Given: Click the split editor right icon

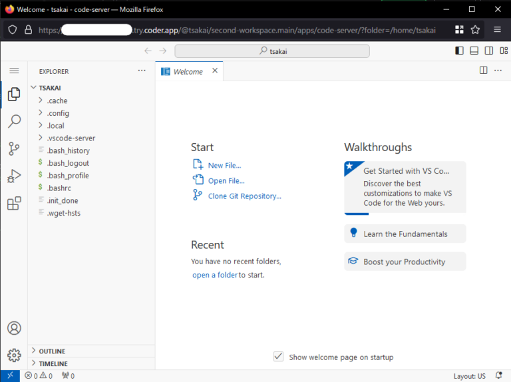Looking at the screenshot, I should [x=484, y=71].
